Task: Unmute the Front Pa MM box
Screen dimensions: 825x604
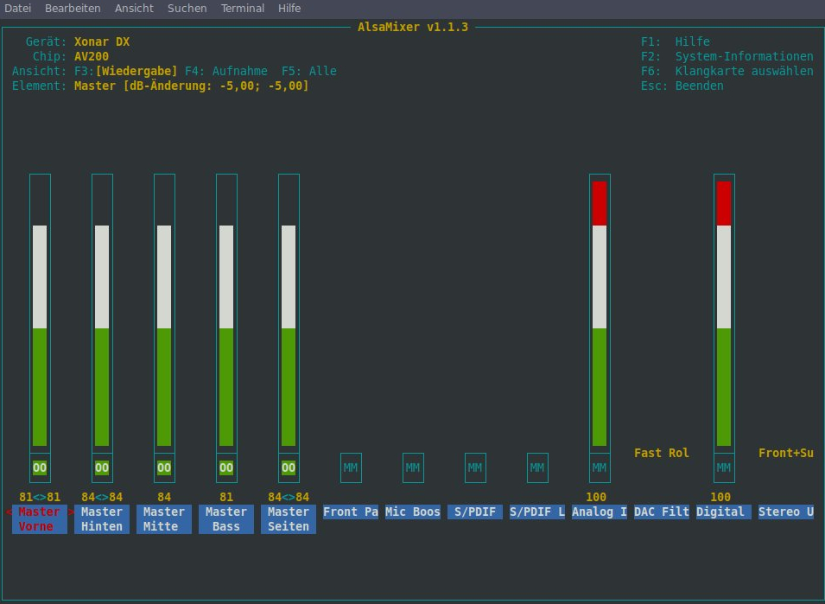Action: [x=351, y=467]
